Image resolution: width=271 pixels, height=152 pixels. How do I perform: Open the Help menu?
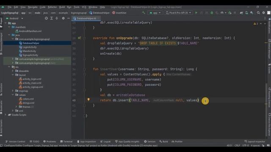(x=102, y=7)
